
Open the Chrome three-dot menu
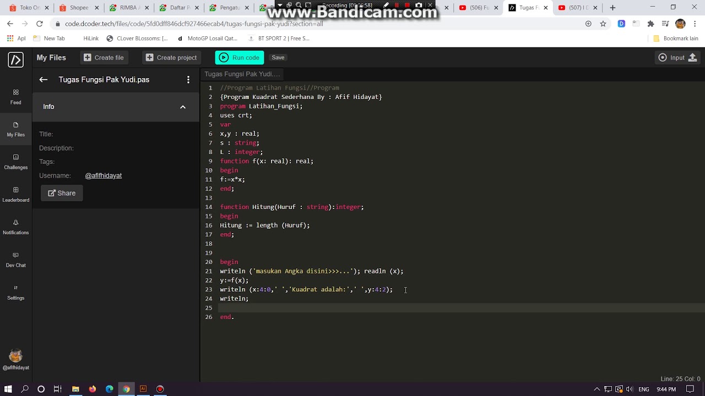coord(696,24)
